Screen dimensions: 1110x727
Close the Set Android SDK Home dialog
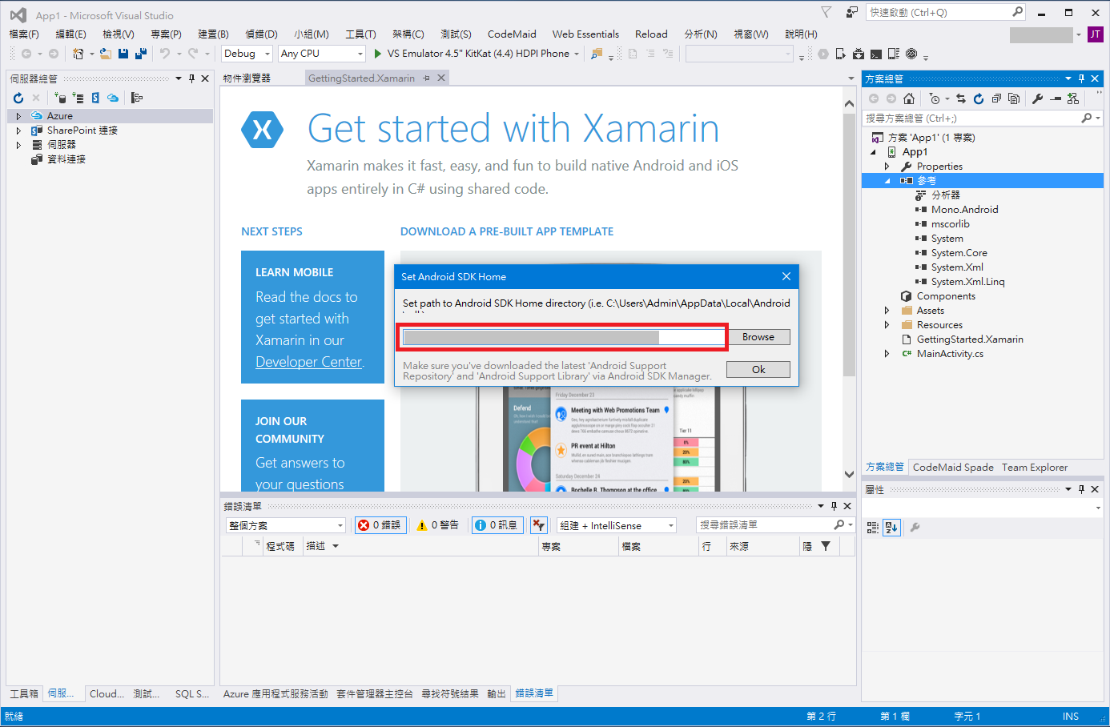point(786,276)
